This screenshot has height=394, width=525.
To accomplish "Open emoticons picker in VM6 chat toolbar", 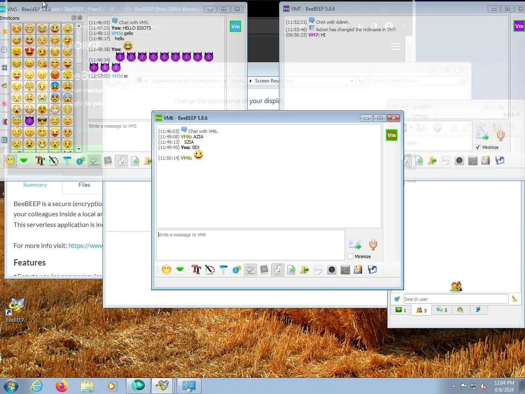I will [167, 270].
